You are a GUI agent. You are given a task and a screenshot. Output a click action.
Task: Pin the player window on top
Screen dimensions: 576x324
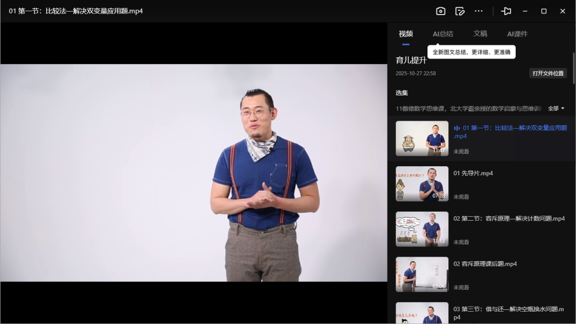coord(506,11)
